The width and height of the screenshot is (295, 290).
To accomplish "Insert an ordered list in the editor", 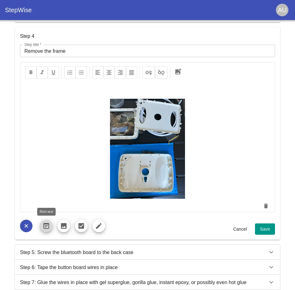I will coord(70,72).
